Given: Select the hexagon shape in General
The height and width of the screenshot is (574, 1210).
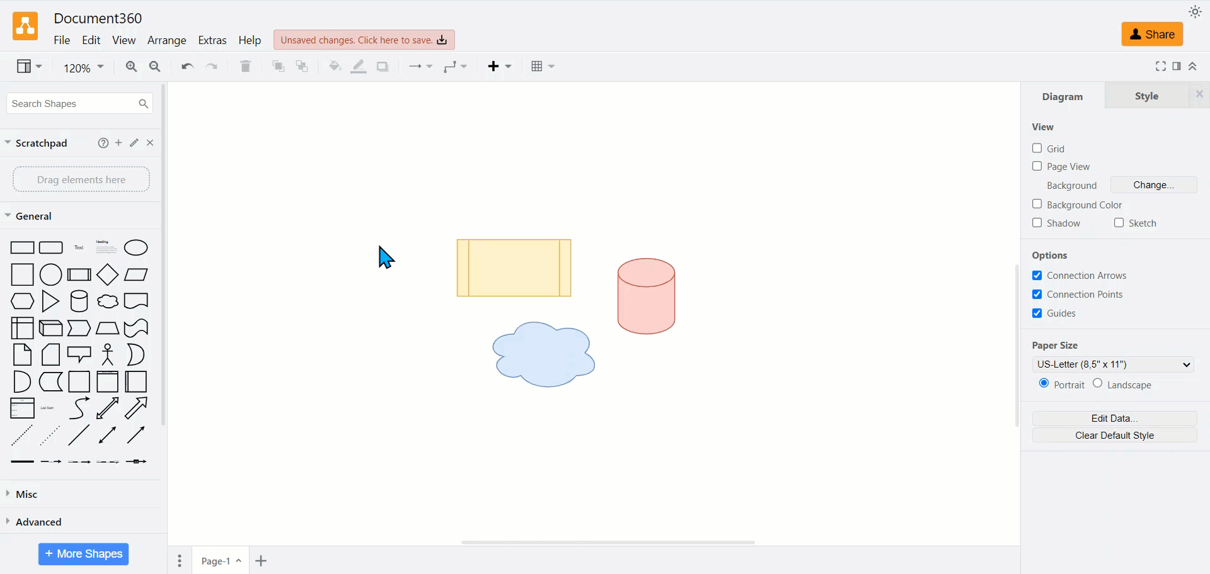Looking at the screenshot, I should (23, 301).
